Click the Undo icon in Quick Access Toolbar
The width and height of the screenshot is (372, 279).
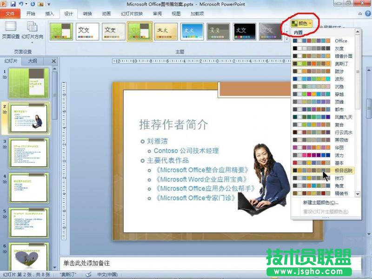(x=21, y=4)
